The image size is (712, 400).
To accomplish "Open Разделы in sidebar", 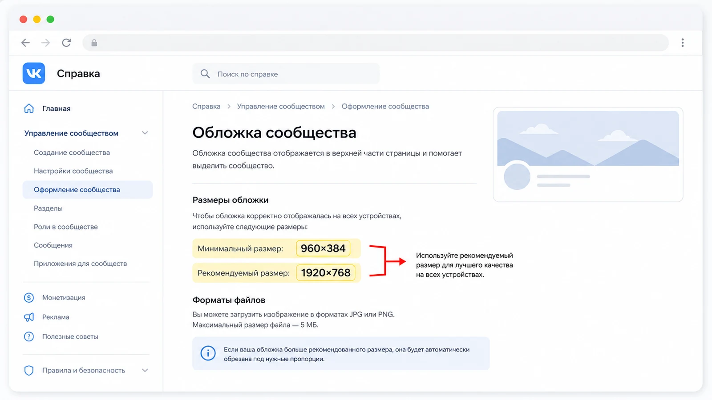I will pyautogui.click(x=48, y=208).
